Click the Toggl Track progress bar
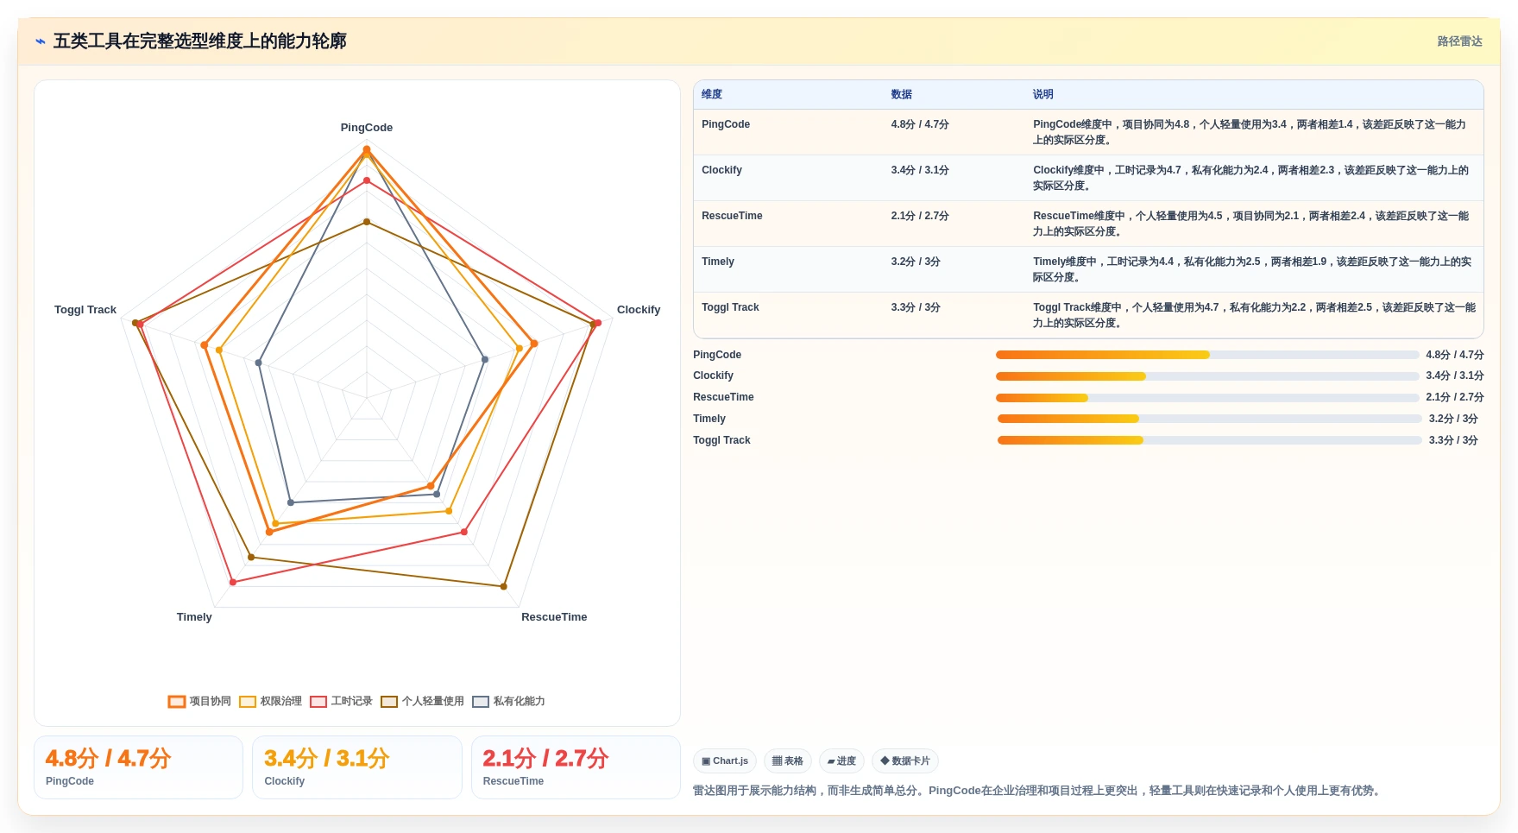This screenshot has width=1518, height=833. 1210,440
